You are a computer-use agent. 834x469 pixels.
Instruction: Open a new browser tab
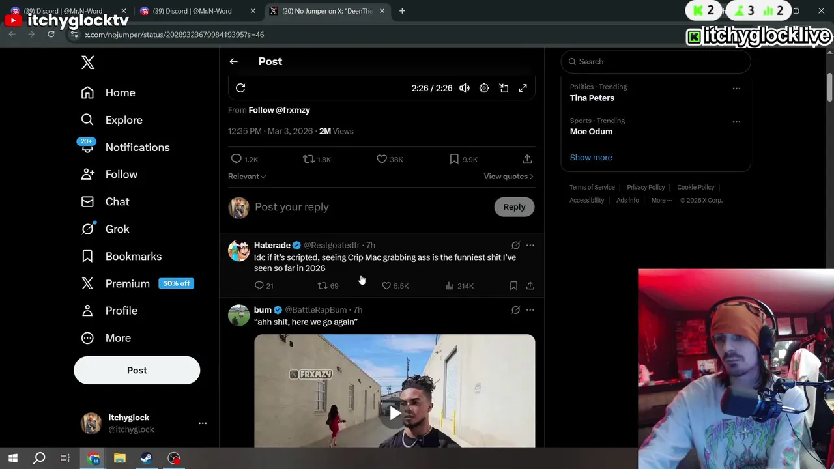click(402, 11)
